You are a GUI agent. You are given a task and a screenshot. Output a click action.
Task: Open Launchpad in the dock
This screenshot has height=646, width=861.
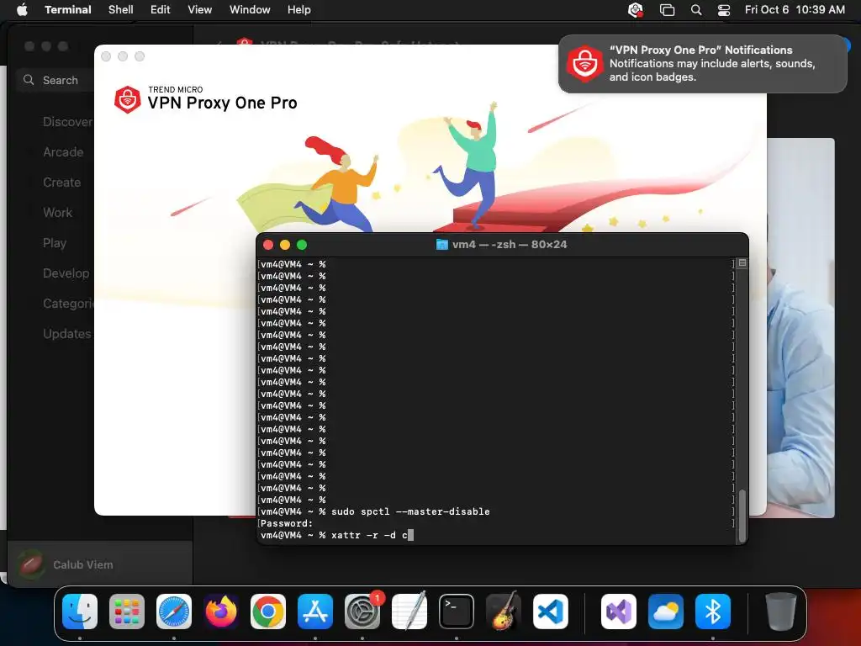point(127,612)
